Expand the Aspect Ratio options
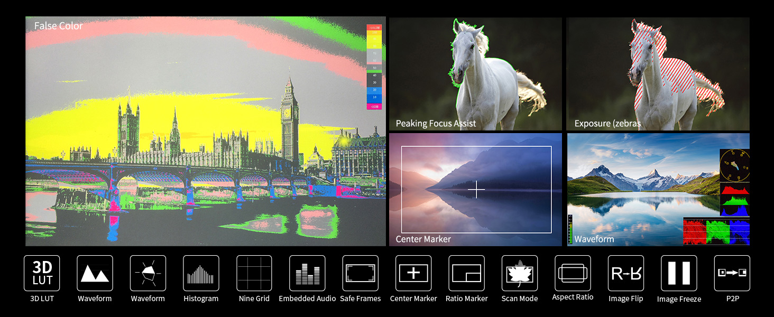 coord(573,273)
